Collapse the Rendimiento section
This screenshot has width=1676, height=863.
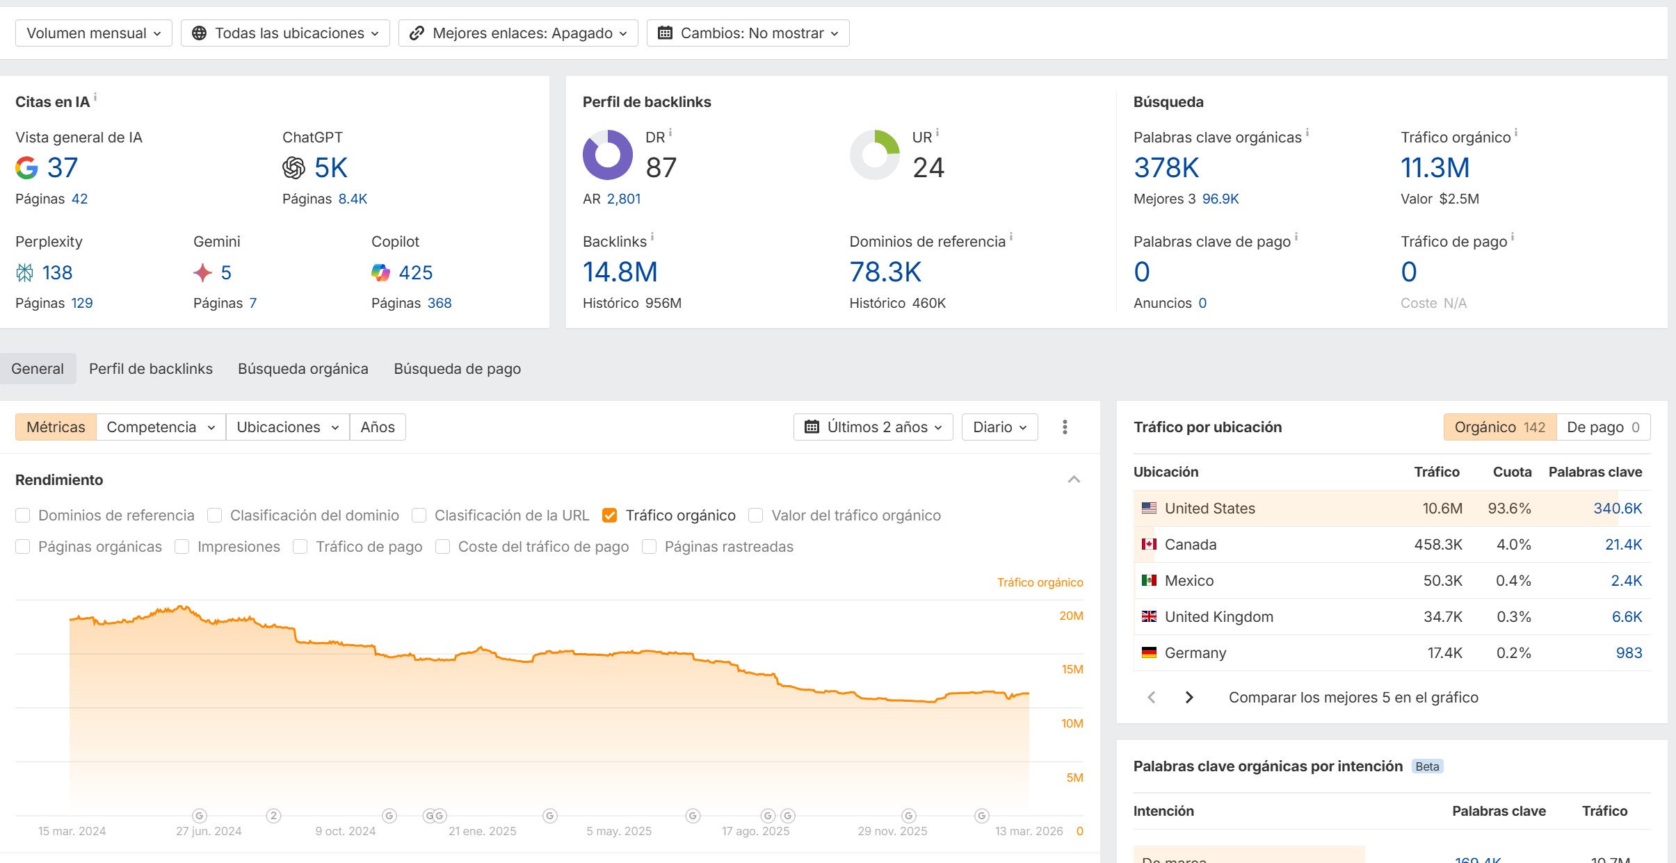click(x=1074, y=479)
